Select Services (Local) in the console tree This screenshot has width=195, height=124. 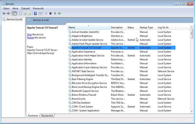pos(14,19)
